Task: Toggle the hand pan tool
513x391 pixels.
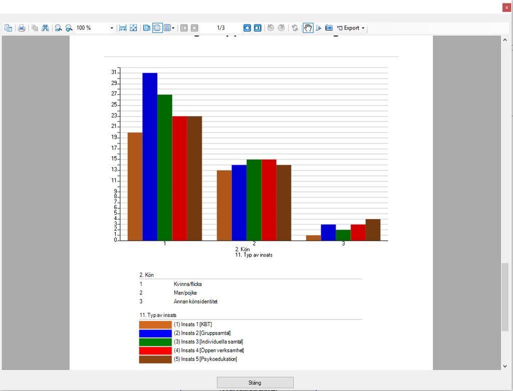Action: coord(308,28)
